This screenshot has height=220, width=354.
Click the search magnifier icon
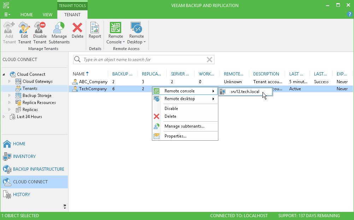click(x=77, y=59)
